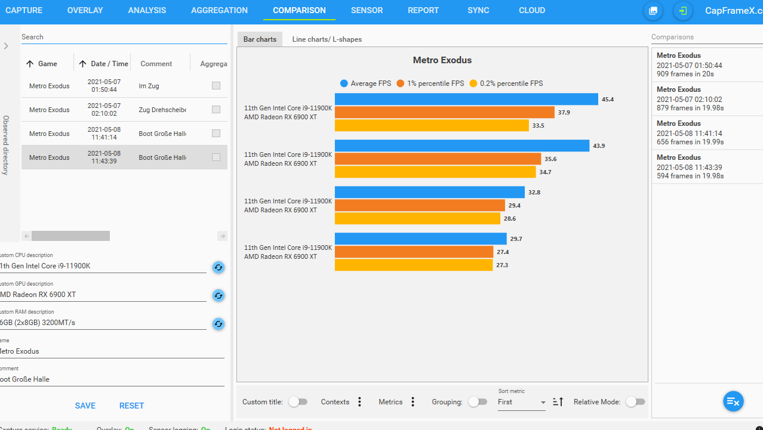Click the record list horizontal scrollbar thumb
The width and height of the screenshot is (763, 430).
[70, 236]
